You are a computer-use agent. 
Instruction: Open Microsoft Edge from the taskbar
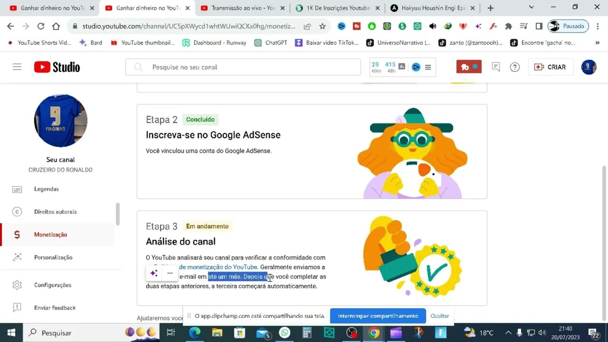[195, 332]
